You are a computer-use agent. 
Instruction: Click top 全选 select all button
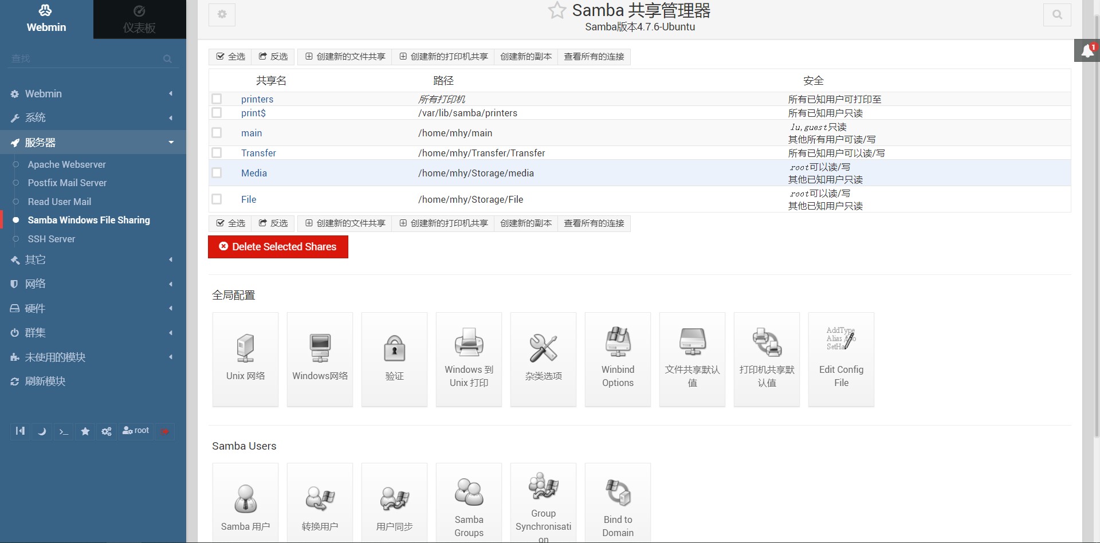tap(230, 56)
